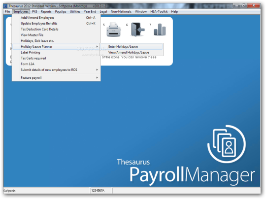
Task: Close the open Employees menu
Action: click(21, 11)
